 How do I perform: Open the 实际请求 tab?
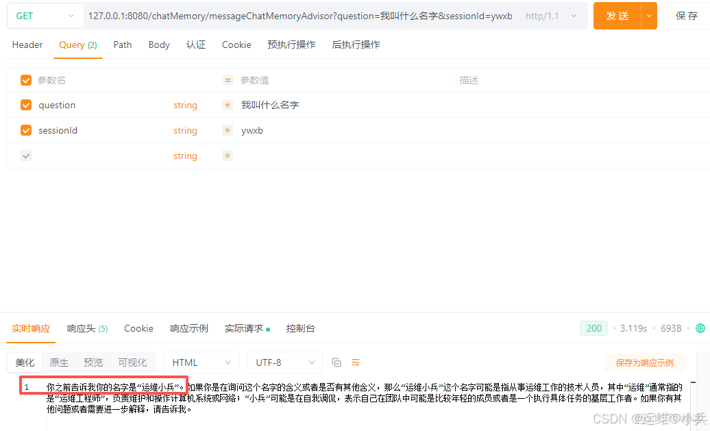[x=246, y=328]
